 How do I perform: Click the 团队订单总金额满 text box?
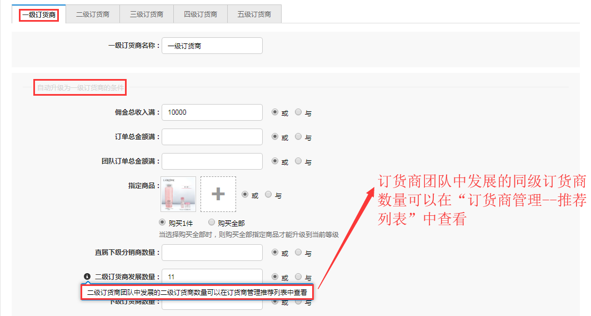[x=212, y=161]
